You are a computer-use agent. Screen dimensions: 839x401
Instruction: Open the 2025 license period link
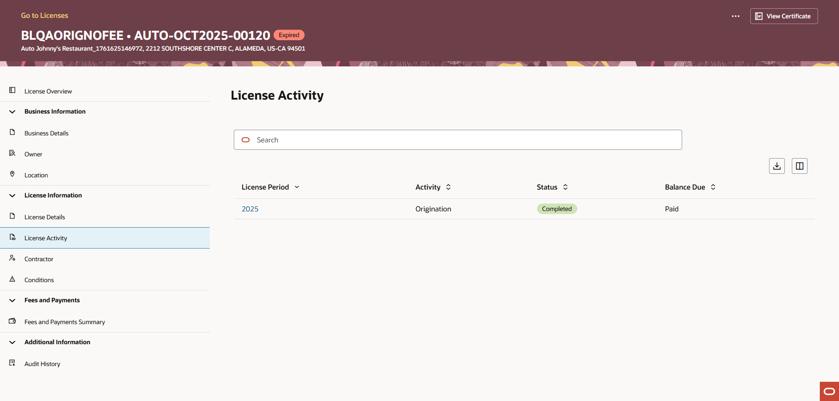point(250,209)
